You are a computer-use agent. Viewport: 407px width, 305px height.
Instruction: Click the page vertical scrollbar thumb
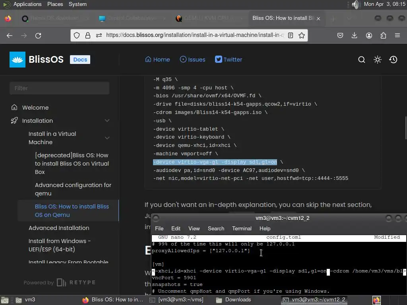pos(406,128)
